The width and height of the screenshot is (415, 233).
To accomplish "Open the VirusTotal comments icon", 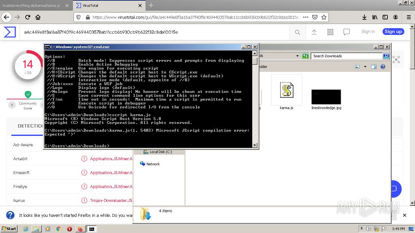I will [347, 32].
